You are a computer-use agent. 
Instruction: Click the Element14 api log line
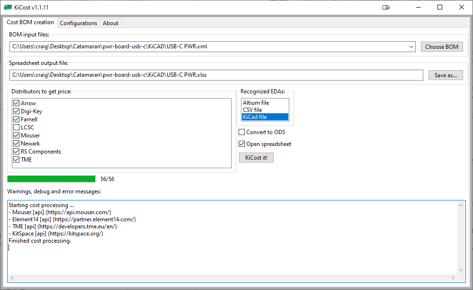[72, 219]
